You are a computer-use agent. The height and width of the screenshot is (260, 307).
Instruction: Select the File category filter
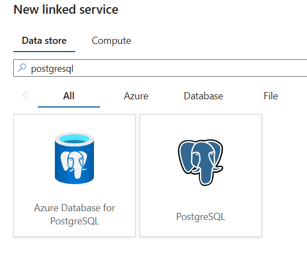(271, 96)
